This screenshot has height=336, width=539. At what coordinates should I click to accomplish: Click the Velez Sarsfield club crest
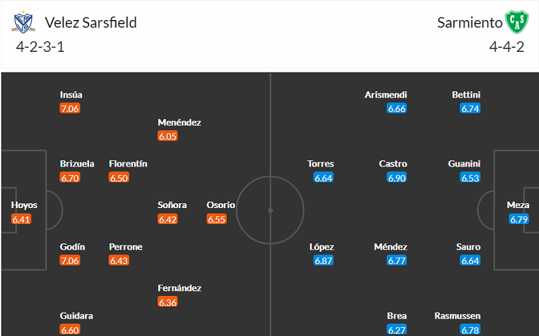tap(23, 23)
